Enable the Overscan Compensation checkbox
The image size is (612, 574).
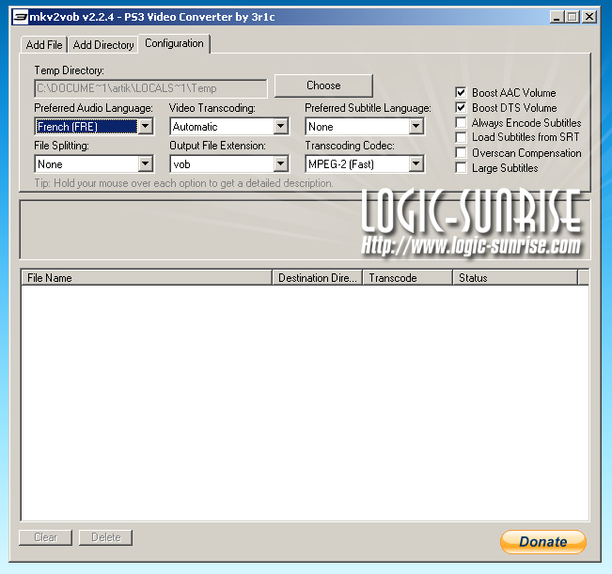point(461,153)
